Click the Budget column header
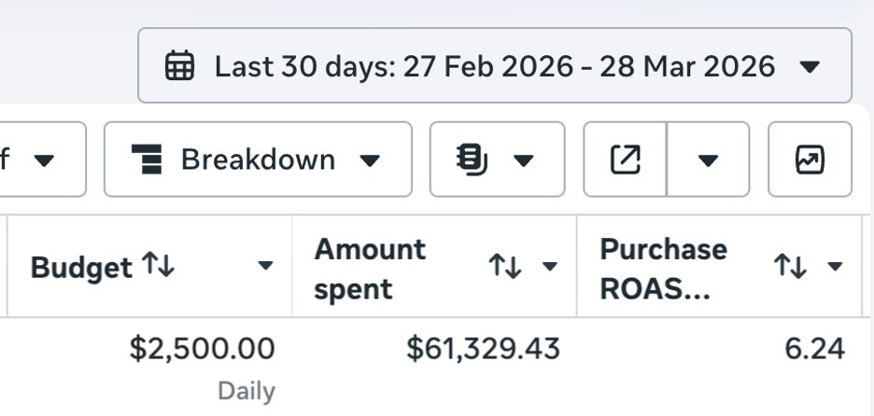Image resolution: width=874 pixels, height=416 pixels. click(82, 268)
